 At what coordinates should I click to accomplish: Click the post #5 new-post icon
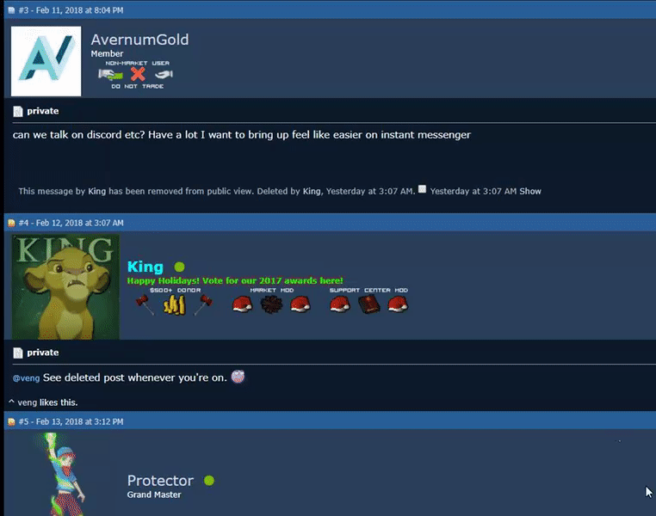[11, 422]
